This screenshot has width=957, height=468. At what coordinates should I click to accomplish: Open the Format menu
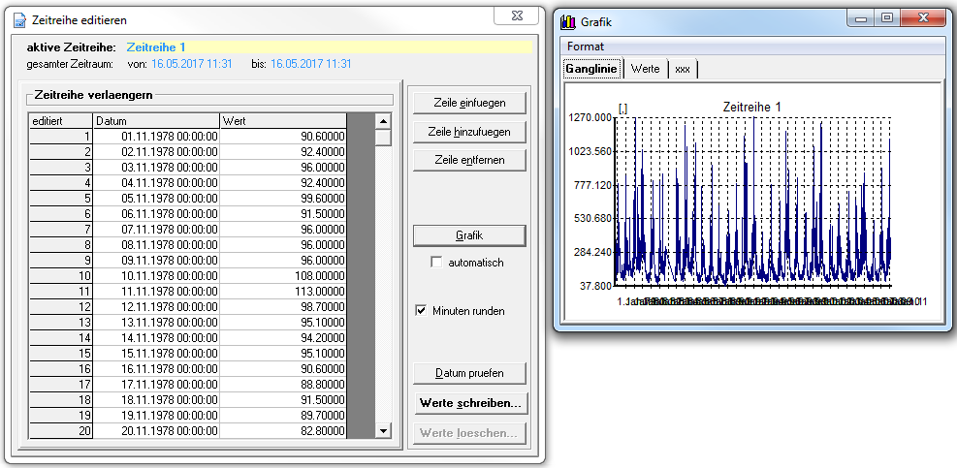coord(586,47)
